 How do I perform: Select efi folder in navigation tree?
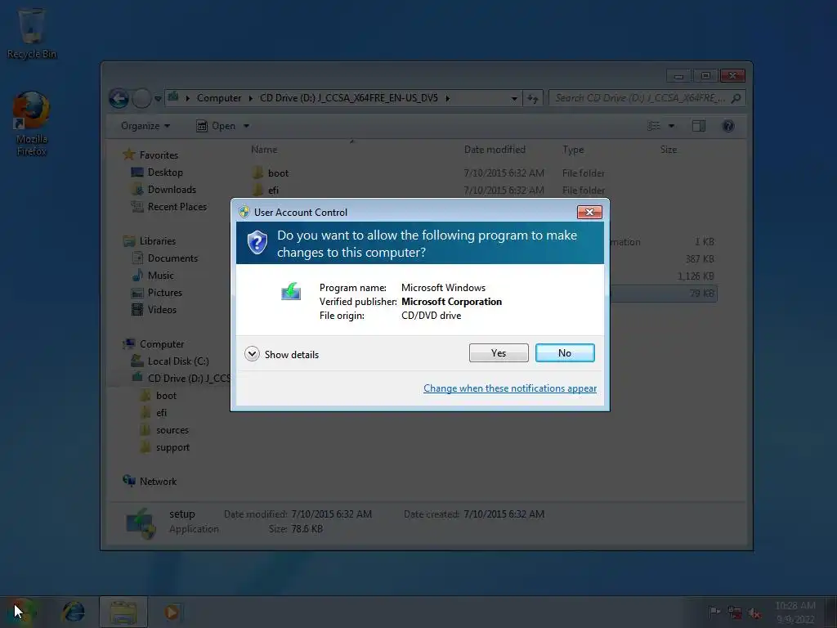point(161,413)
